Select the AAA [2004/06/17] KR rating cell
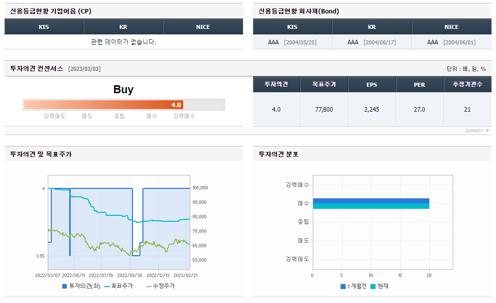The width and height of the screenshot is (496, 303). [x=372, y=42]
